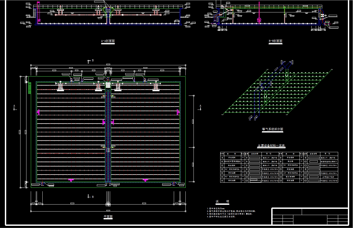Click the magenta fitting on plan's right wall
The height and width of the screenshot is (228, 353).
pyautogui.click(x=178, y=112)
